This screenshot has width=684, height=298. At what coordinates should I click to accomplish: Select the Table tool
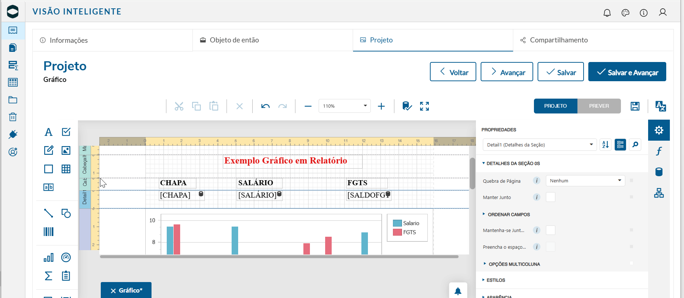pyautogui.click(x=66, y=169)
